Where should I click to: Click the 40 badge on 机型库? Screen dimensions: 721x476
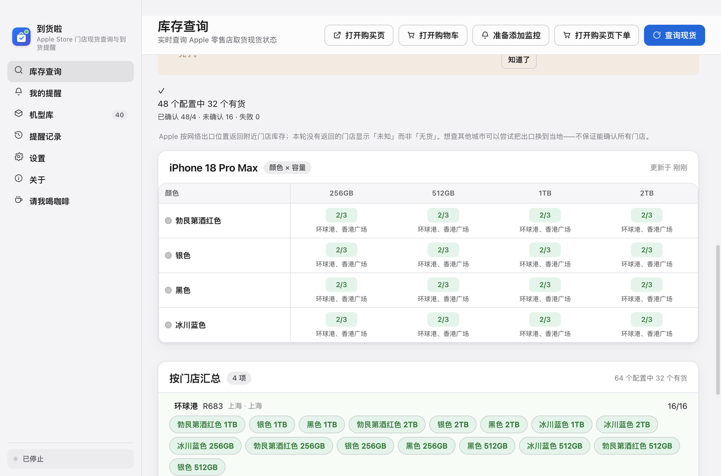(x=119, y=115)
